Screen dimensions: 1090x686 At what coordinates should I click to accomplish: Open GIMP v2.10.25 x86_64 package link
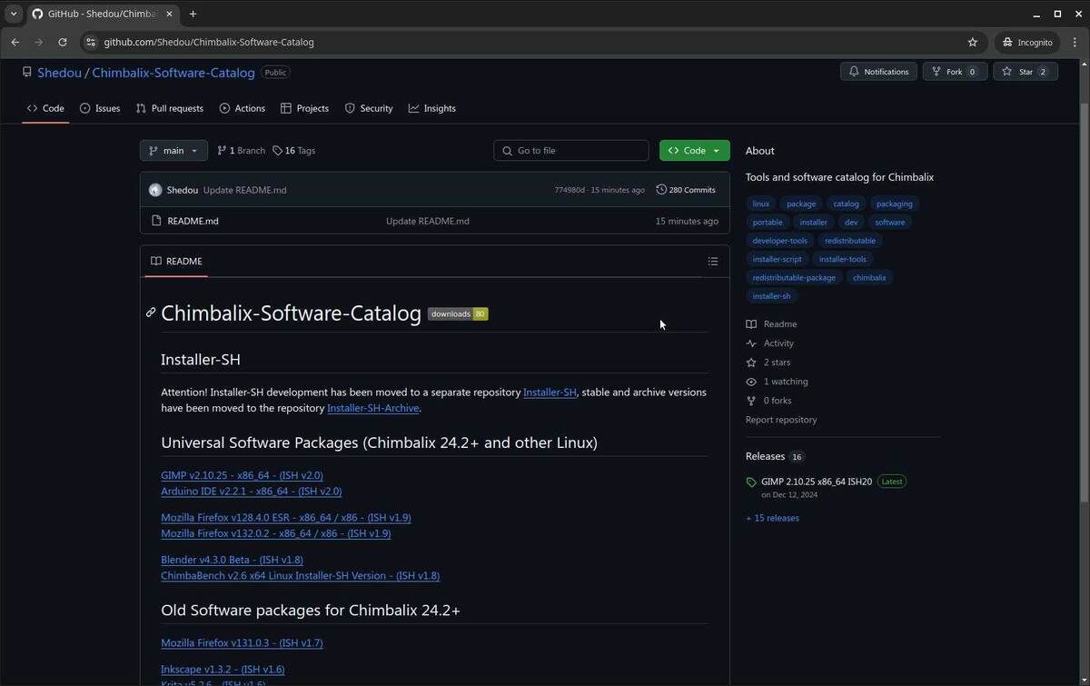pyautogui.click(x=242, y=475)
